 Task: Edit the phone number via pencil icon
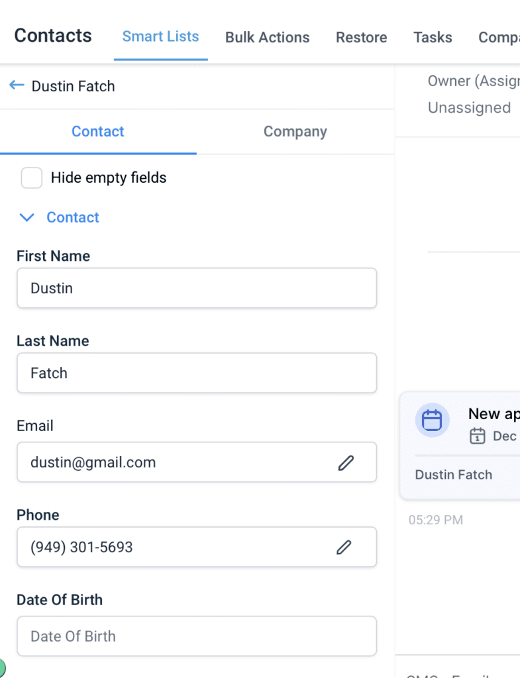(344, 547)
